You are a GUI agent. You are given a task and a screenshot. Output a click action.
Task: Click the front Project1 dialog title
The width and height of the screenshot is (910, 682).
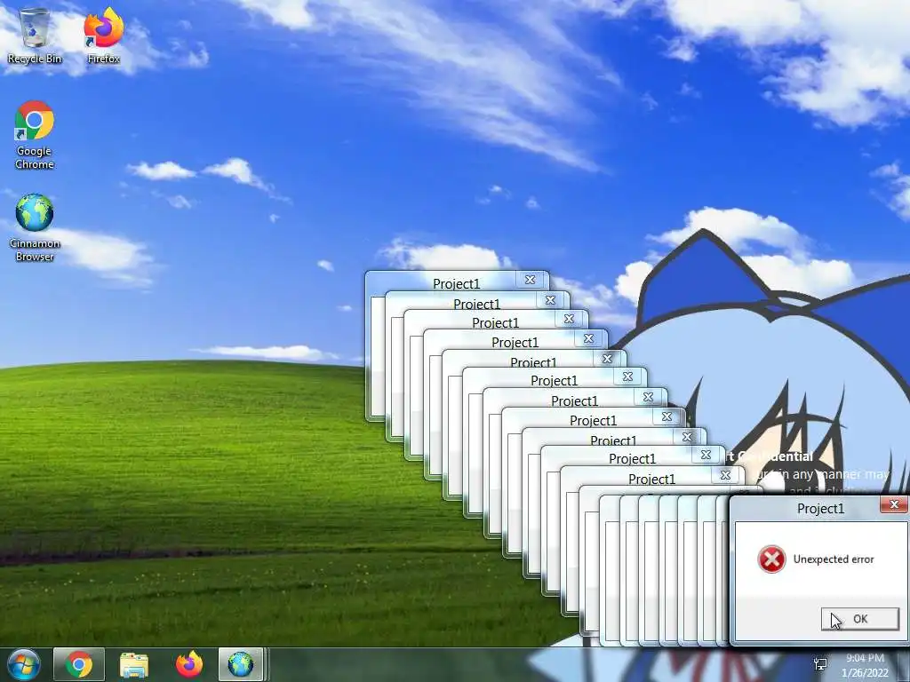click(x=820, y=509)
